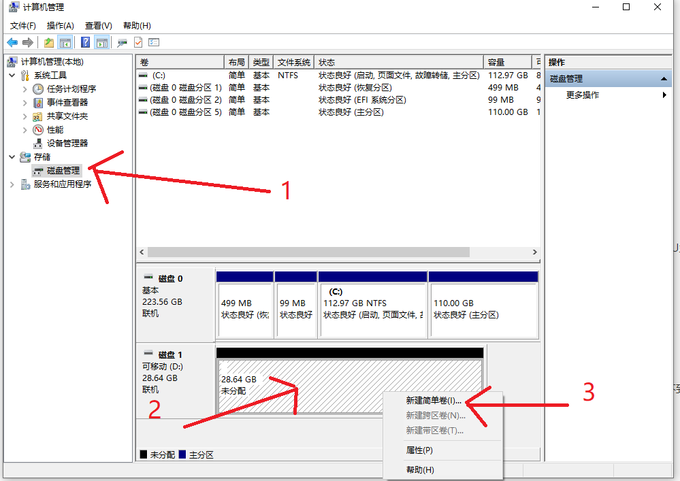Image resolution: width=680 pixels, height=481 pixels.
Task: Click the checkmark document toolbar icon
Action: 138,42
